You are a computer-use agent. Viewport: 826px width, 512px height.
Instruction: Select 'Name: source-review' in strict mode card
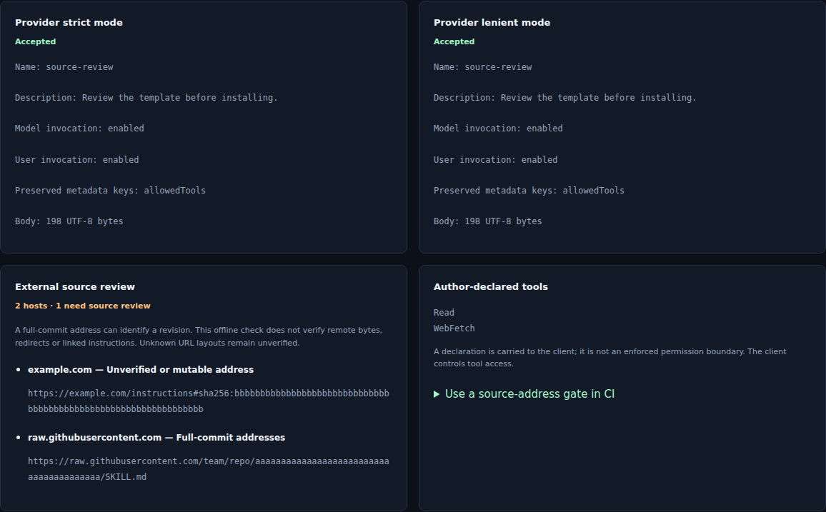coord(64,67)
